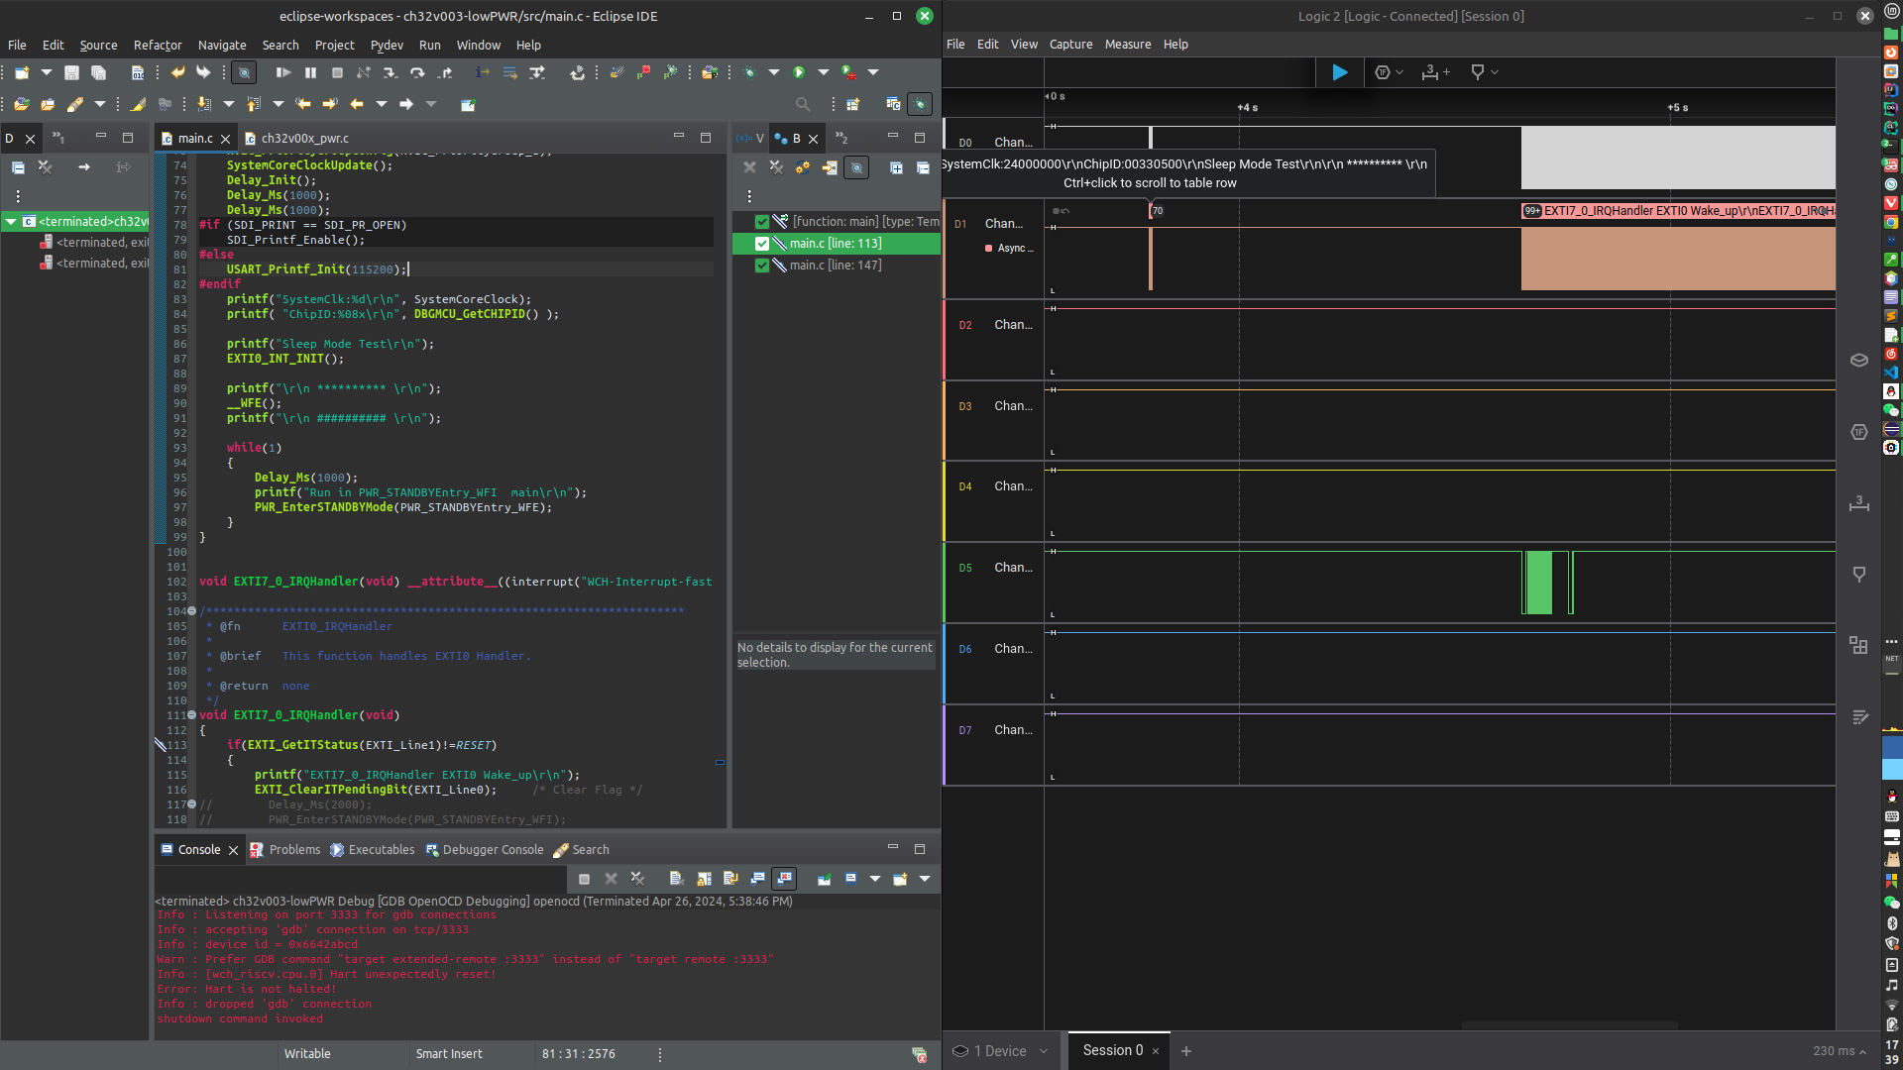
Task: Switch to the ch32v00x_pwr.c editor tab
Action: pyautogui.click(x=297, y=139)
